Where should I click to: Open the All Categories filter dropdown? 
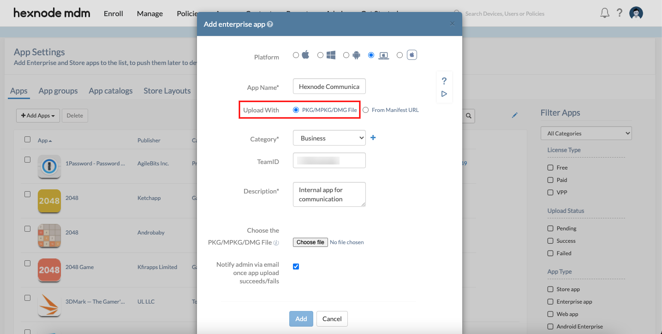coord(586,133)
